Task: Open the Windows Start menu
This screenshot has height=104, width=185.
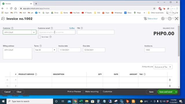Action: point(3,101)
